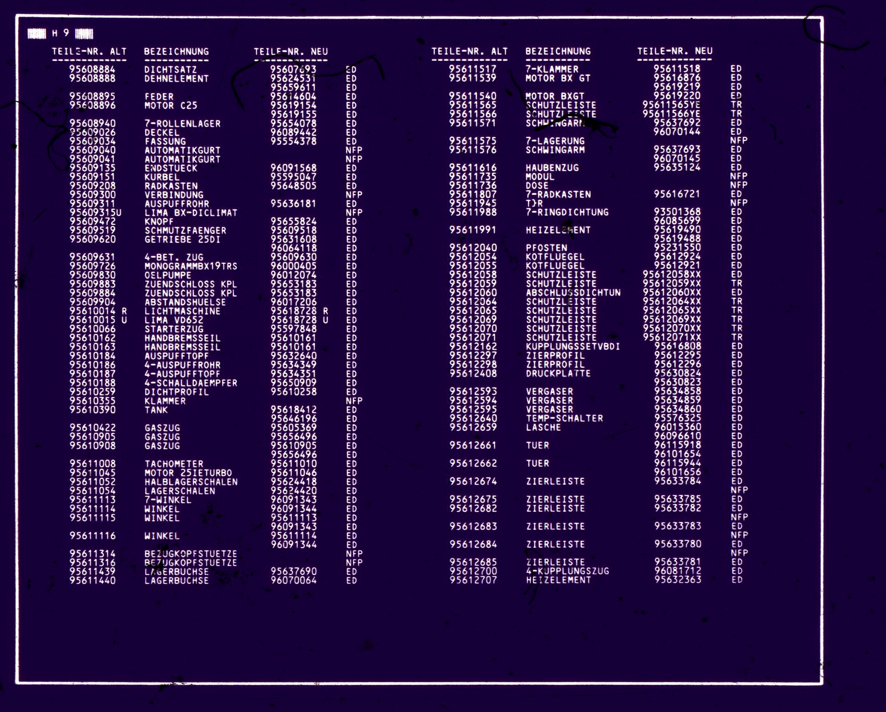The height and width of the screenshot is (712, 886).
Task: Click the 4-KUPPLUNGSZUG description
Action: click(567, 571)
